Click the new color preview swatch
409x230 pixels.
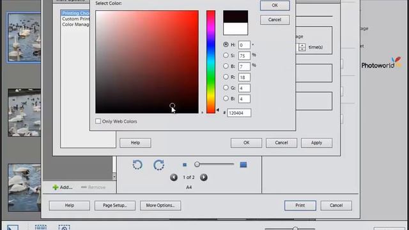coord(236,17)
